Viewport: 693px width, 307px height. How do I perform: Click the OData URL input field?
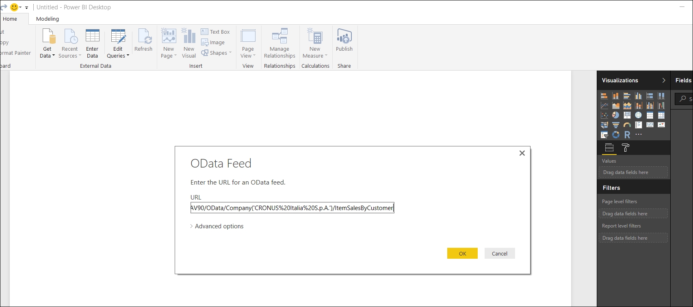point(292,208)
